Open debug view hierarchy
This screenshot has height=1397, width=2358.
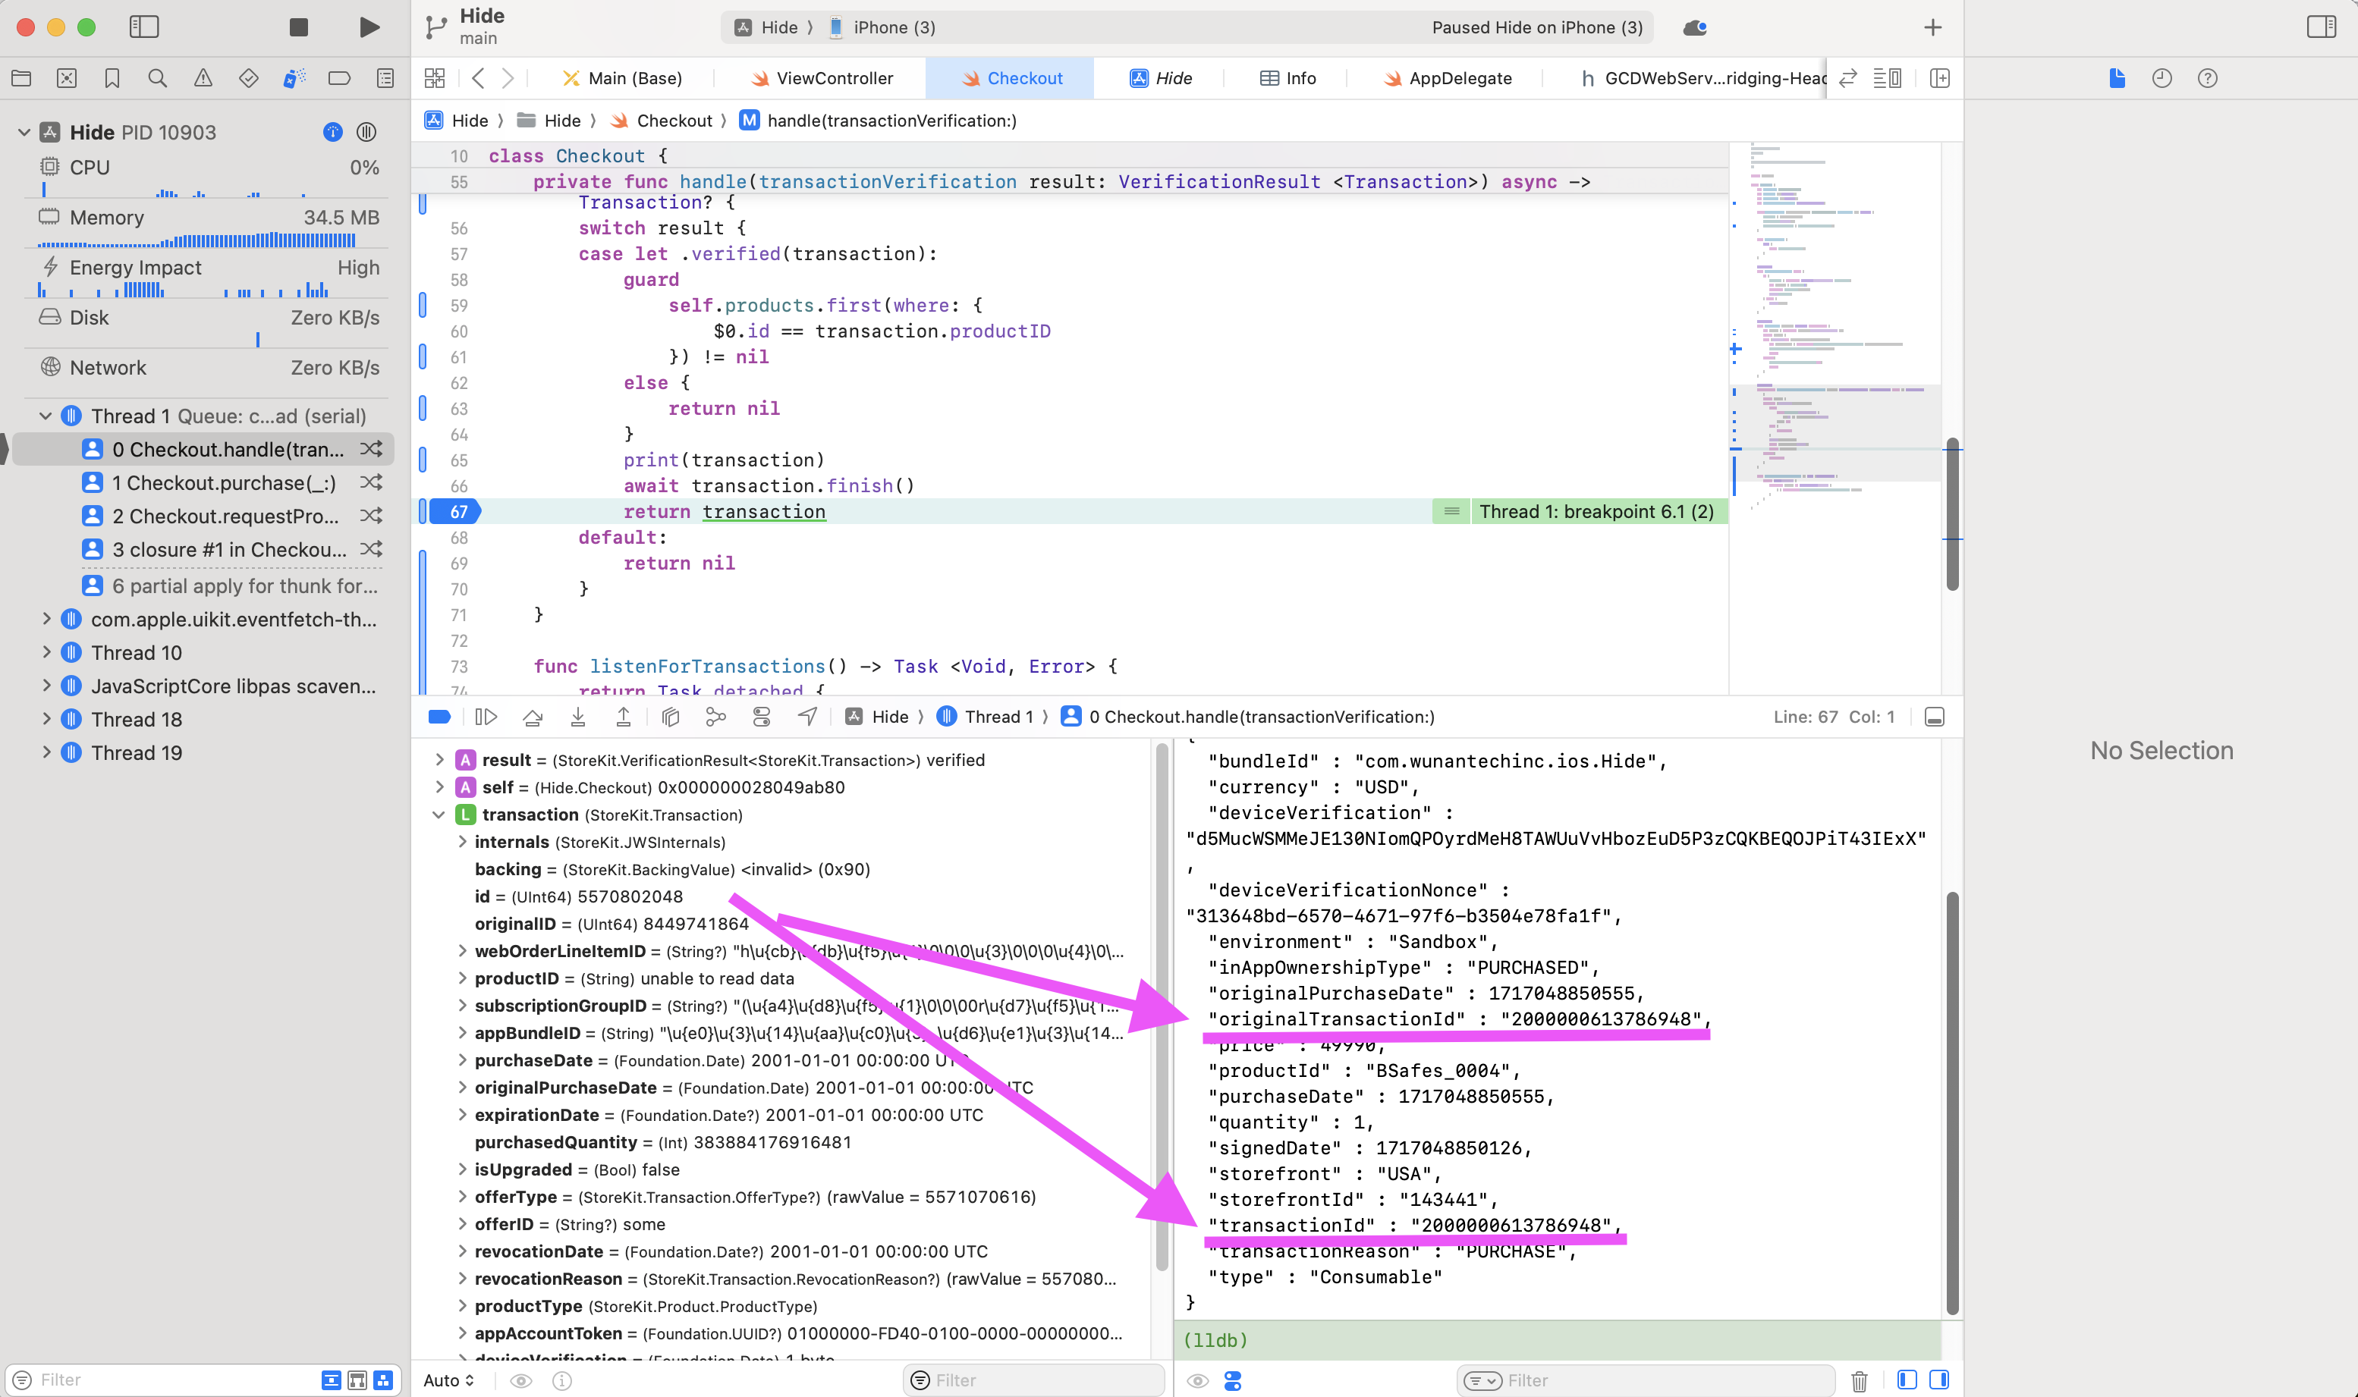671,717
